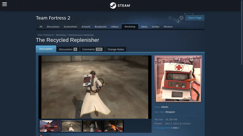Open the 1 Change Note link
Image resolution: width=243 pixels, height=136 pixels.
pos(162,128)
